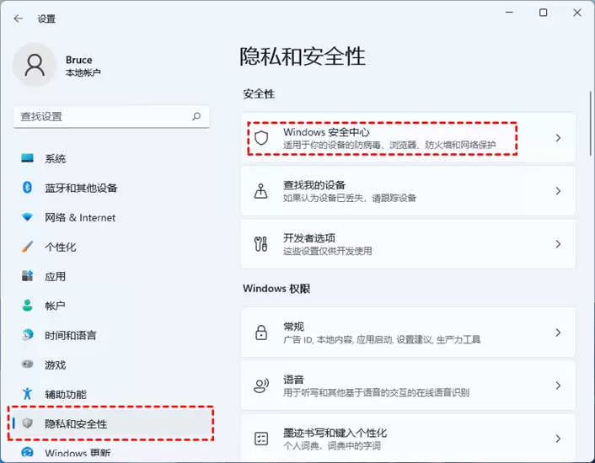Click the 本地帐户 label under Bruce

coord(83,72)
